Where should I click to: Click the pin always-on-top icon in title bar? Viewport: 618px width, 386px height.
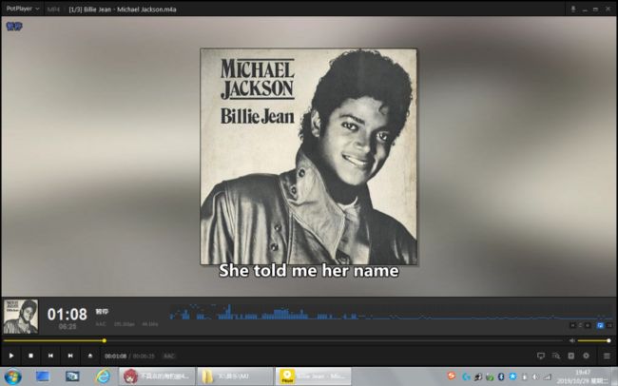pyautogui.click(x=573, y=10)
